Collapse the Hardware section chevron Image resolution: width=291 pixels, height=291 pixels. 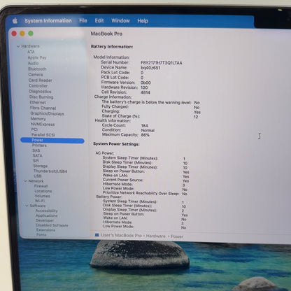[x=18, y=46]
